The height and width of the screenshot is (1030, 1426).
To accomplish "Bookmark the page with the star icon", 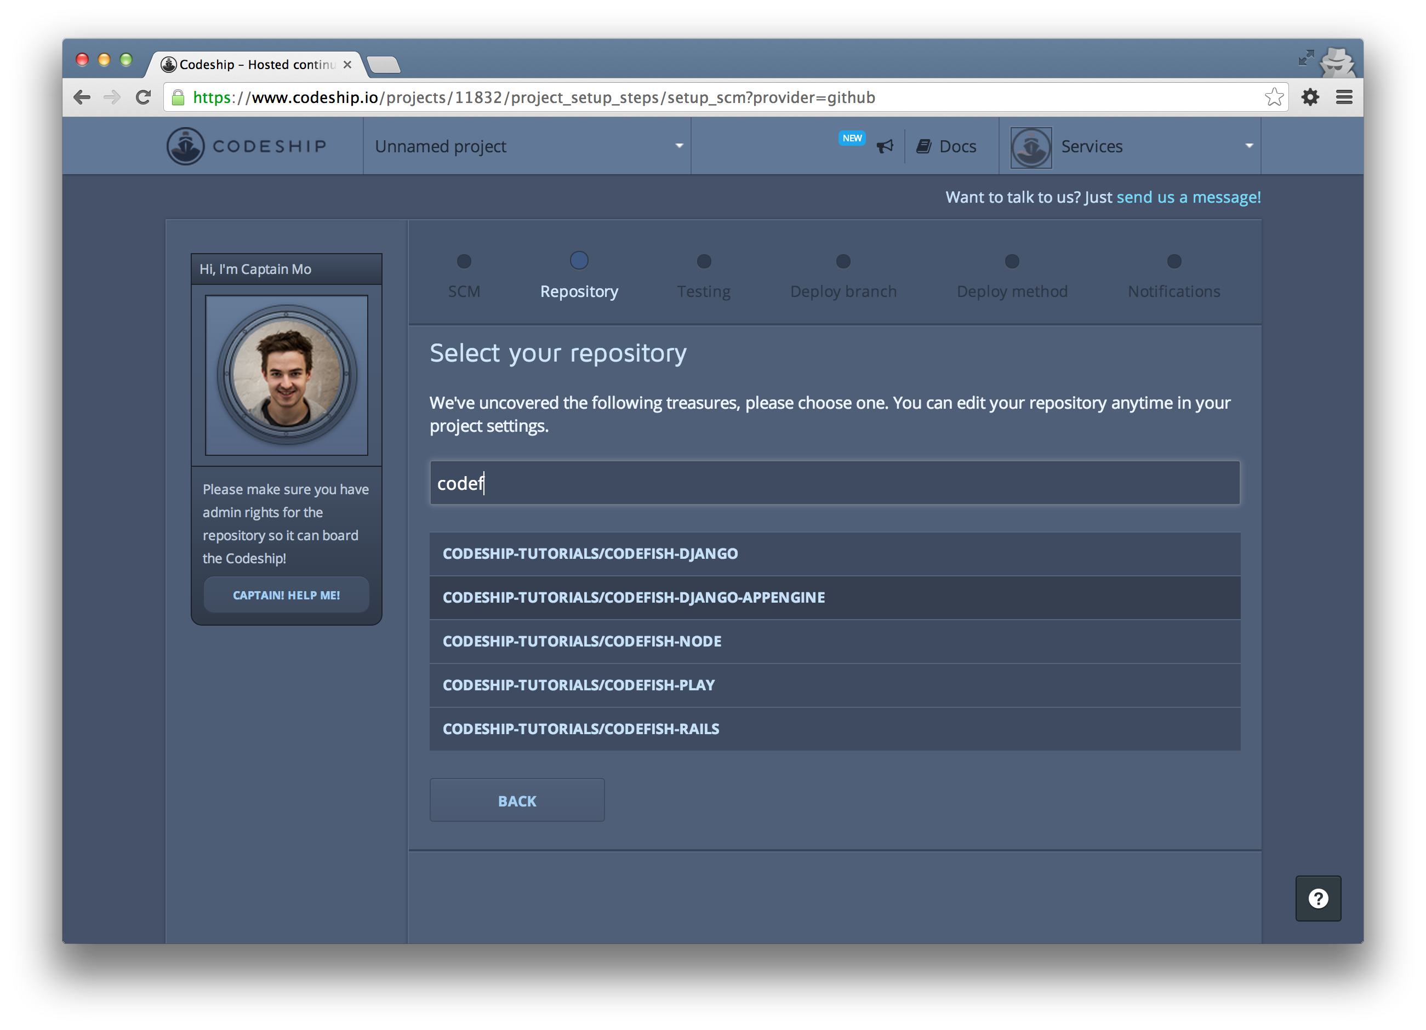I will pyautogui.click(x=1274, y=98).
